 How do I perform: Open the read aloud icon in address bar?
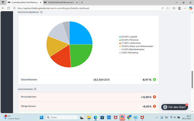pyautogui.click(x=163, y=8)
